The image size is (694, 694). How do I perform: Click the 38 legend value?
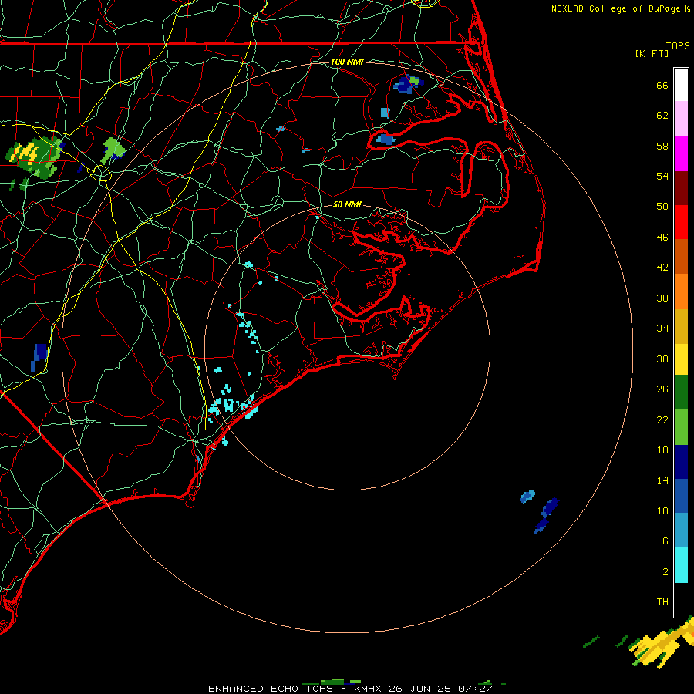662,298
